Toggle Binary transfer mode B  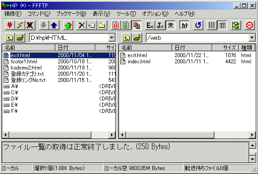[126, 25]
